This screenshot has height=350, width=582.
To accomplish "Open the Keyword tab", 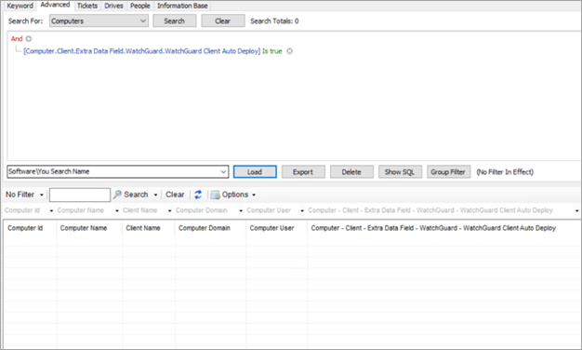I will [20, 6].
